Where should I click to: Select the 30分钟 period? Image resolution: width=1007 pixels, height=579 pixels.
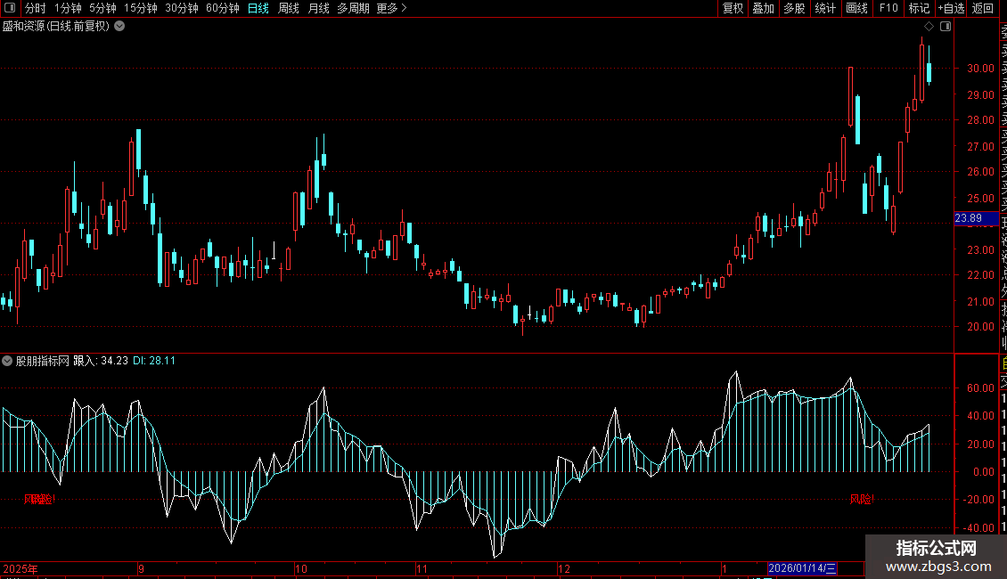[182, 8]
